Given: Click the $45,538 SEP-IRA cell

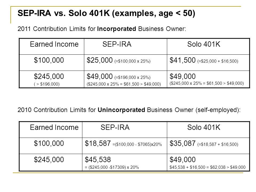Looking at the screenshot, I should (x=125, y=162).
